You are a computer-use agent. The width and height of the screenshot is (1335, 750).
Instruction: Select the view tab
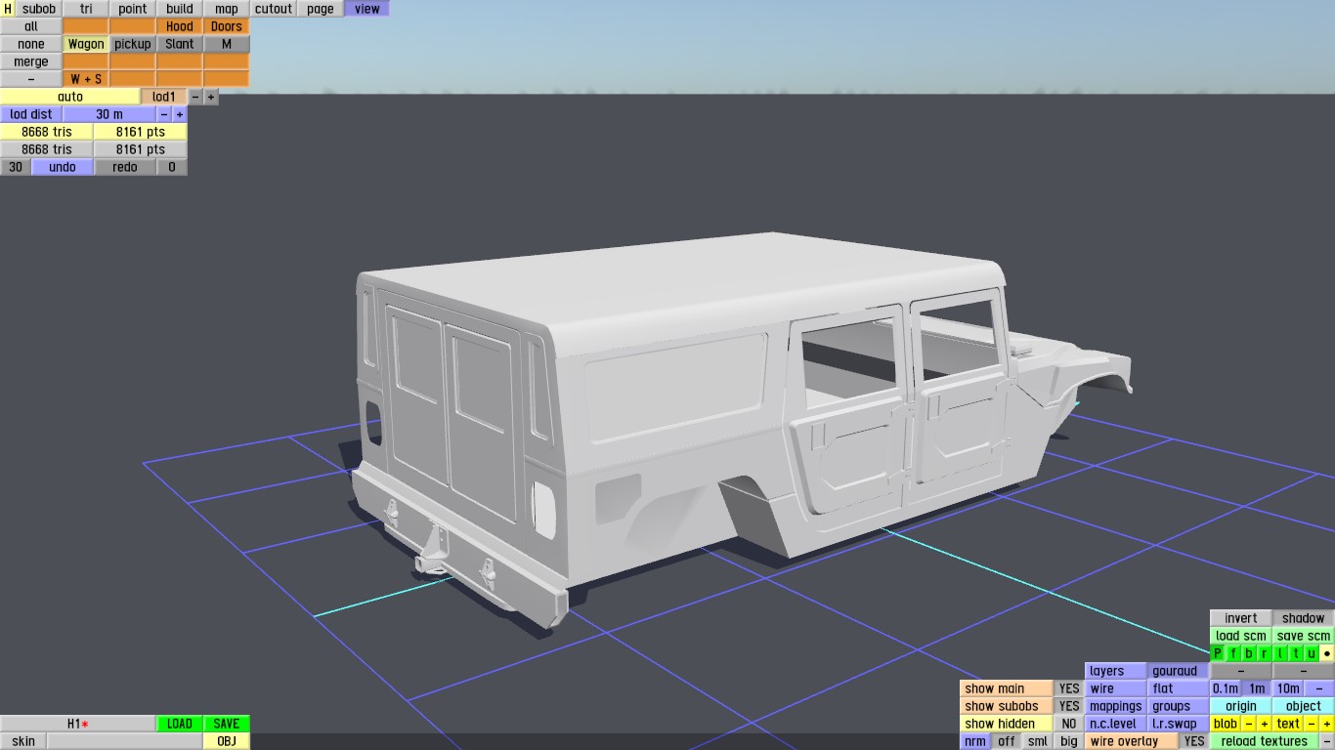tap(367, 9)
